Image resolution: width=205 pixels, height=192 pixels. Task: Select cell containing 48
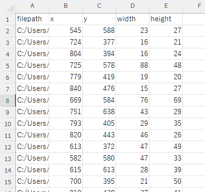(166, 66)
